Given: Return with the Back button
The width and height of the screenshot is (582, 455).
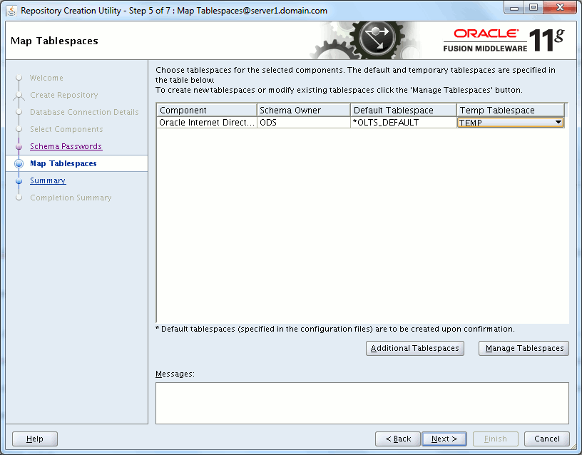Looking at the screenshot, I should pyautogui.click(x=398, y=439).
